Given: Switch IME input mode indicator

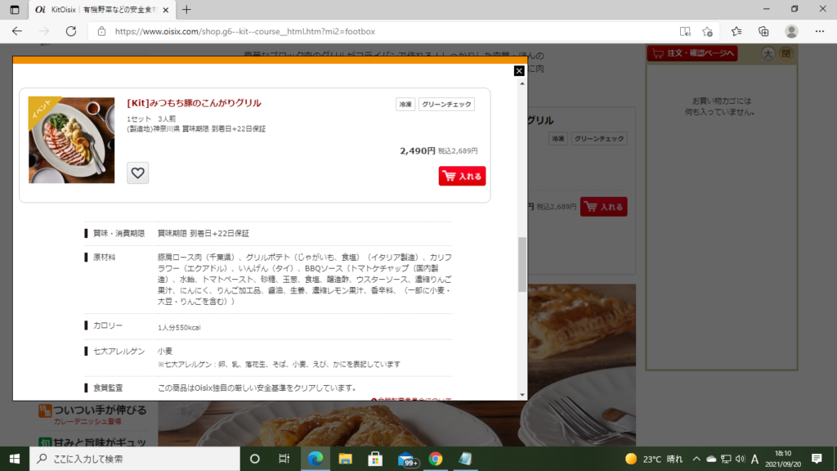Looking at the screenshot, I should tap(754, 459).
